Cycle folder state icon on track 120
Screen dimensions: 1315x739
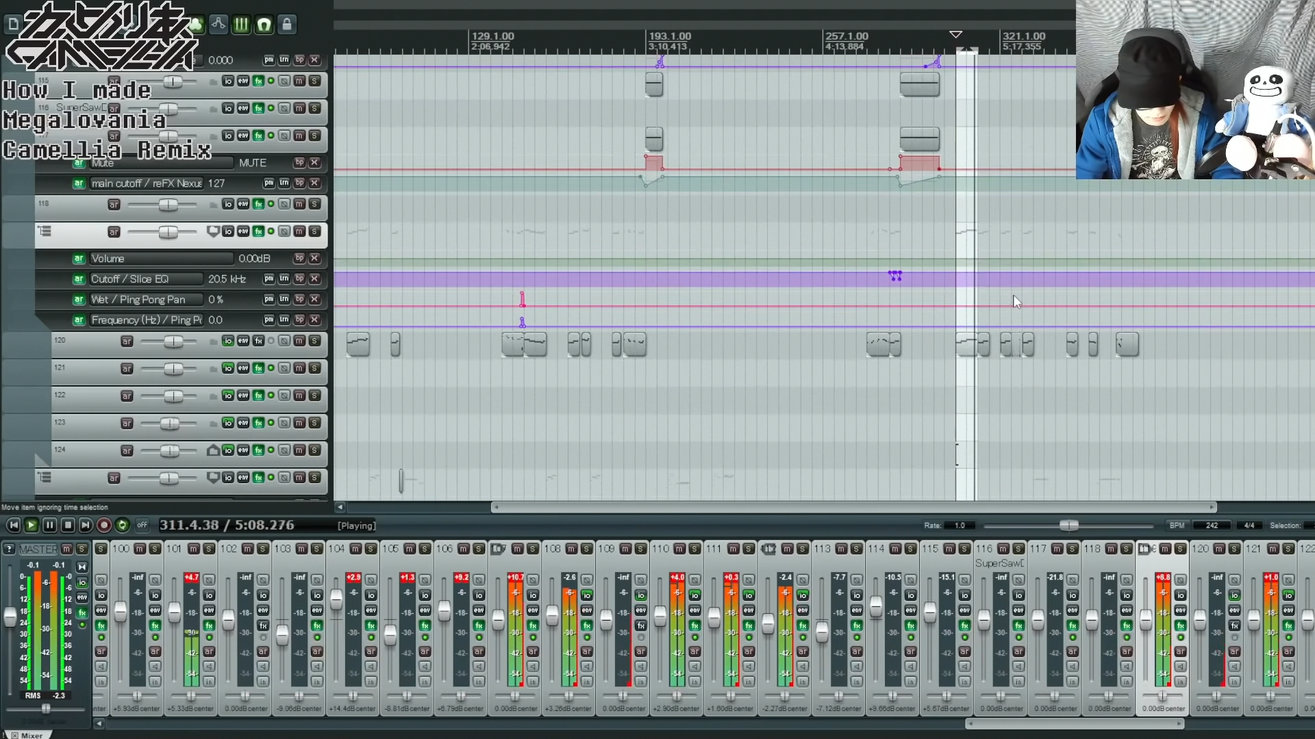pos(213,341)
